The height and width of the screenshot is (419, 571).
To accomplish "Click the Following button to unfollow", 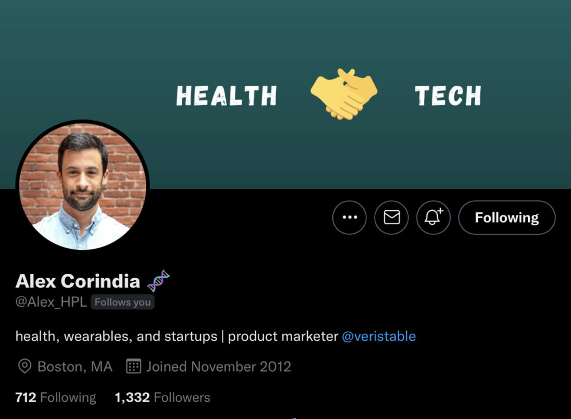I will [506, 218].
